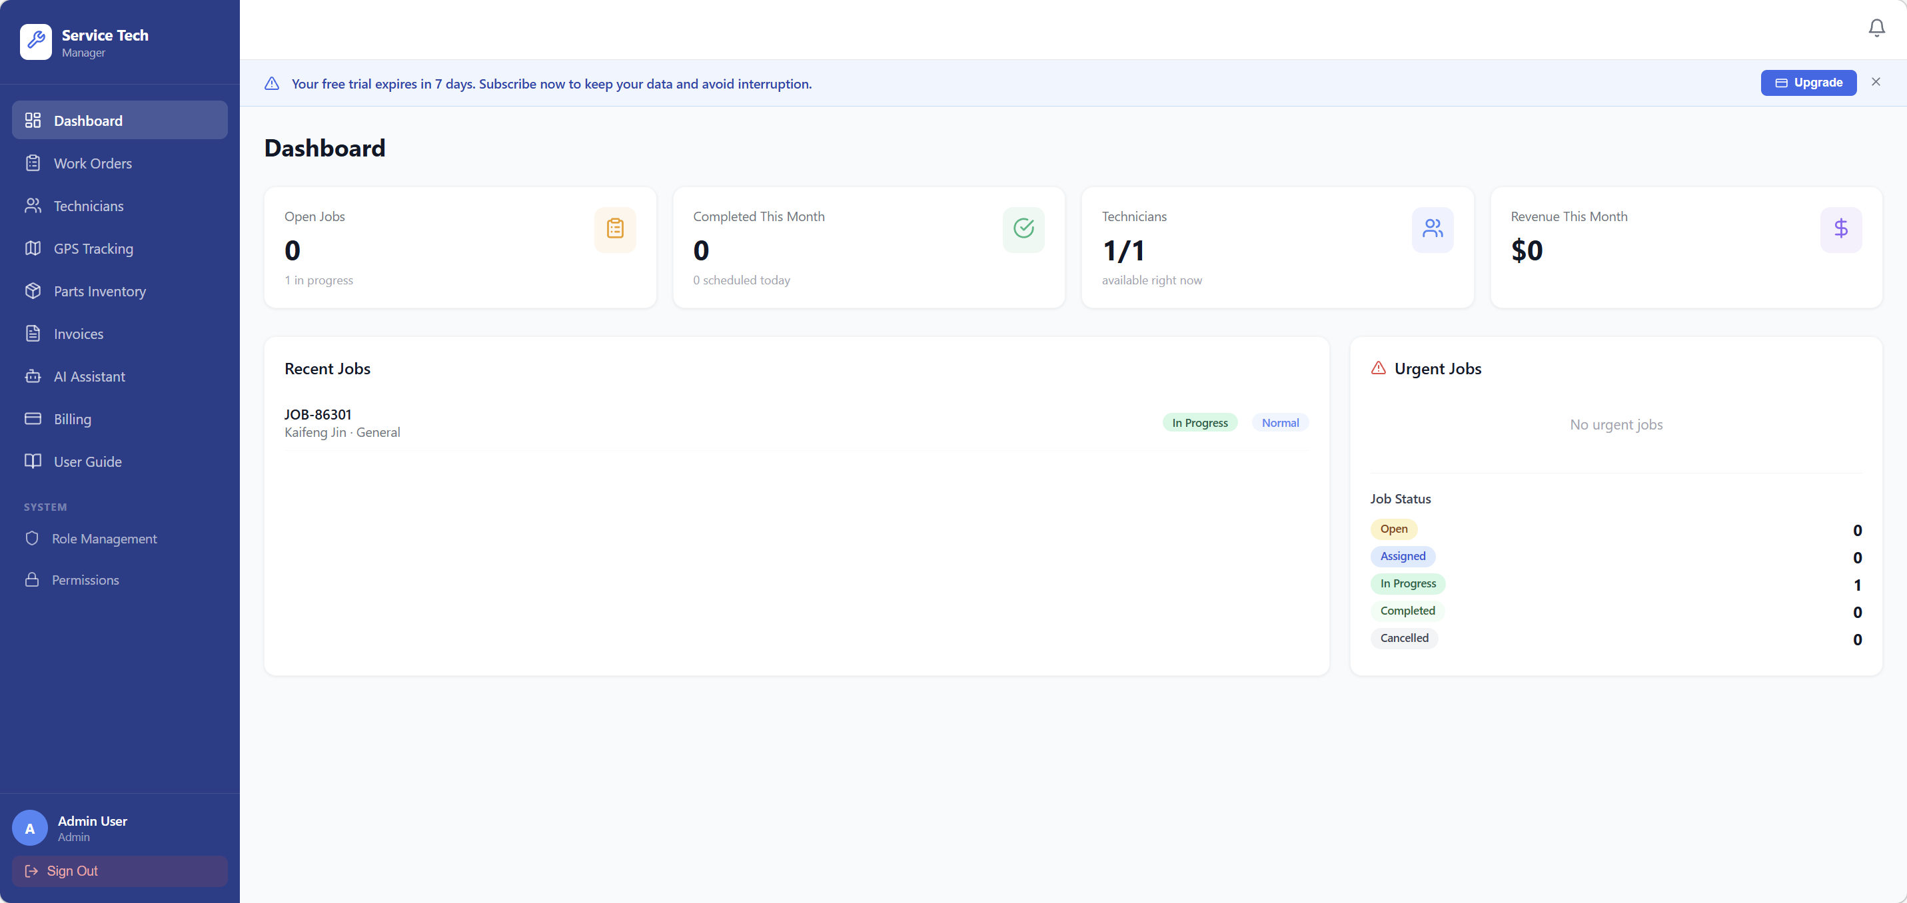
Task: Click the Completed This Month checkmark icon
Action: [1023, 228]
